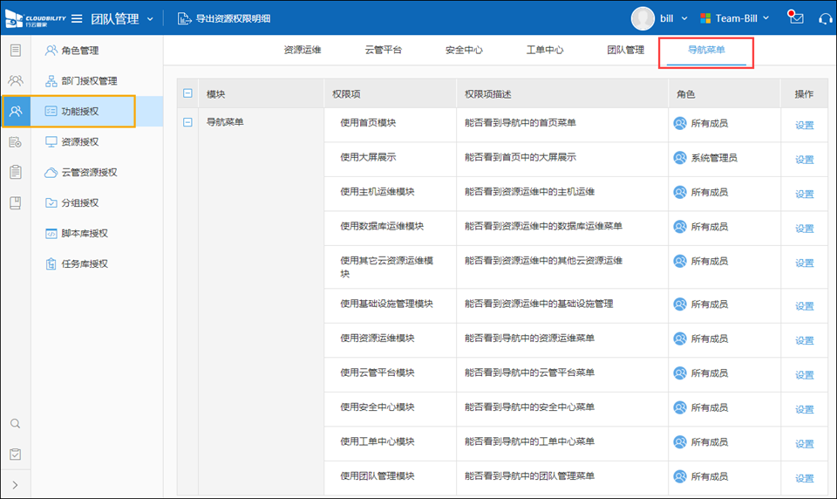Click the bill user avatar
The width and height of the screenshot is (837, 499).
click(643, 18)
